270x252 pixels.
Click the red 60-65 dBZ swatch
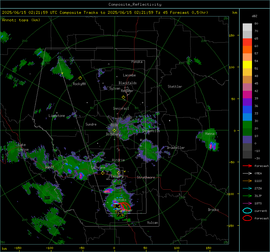tap(247, 42)
